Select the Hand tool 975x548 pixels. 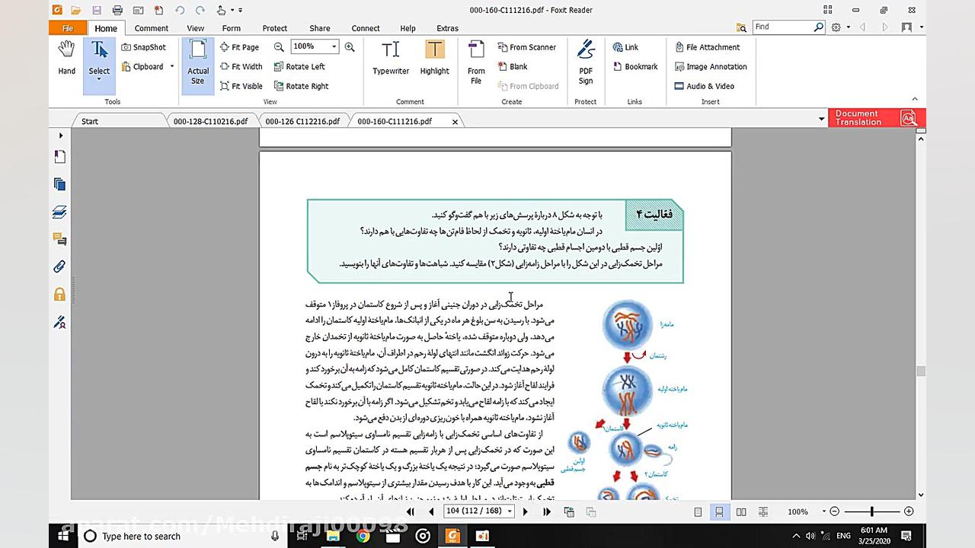67,59
